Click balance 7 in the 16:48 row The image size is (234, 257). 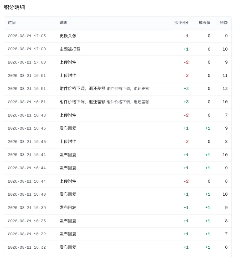click(x=226, y=115)
